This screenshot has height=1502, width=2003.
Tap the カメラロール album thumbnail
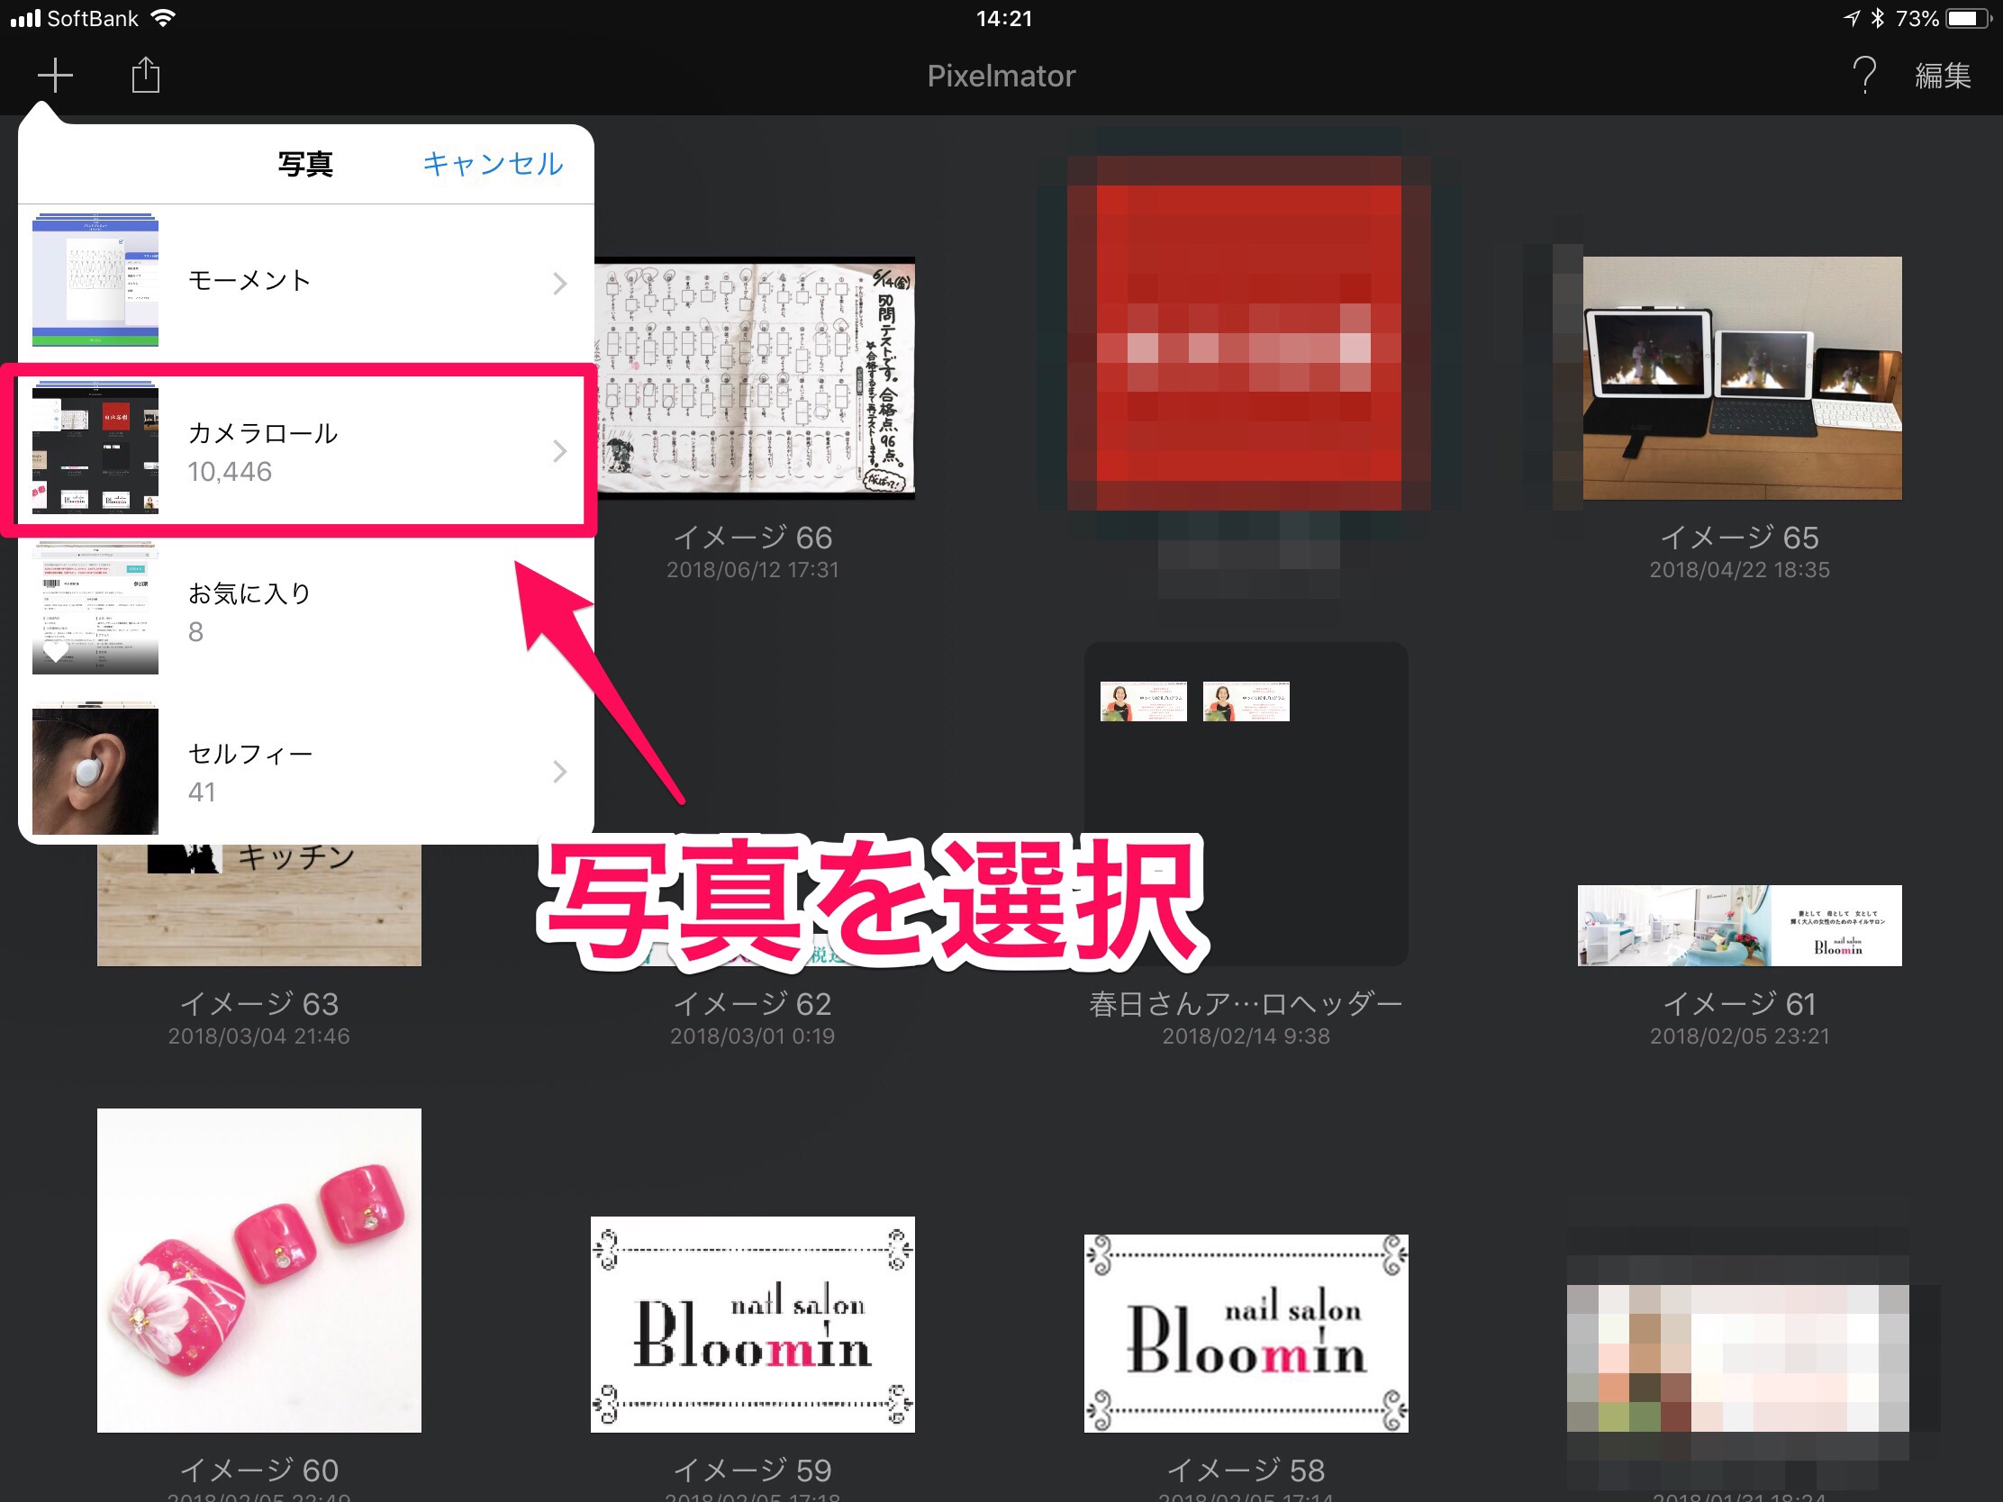[x=95, y=449]
